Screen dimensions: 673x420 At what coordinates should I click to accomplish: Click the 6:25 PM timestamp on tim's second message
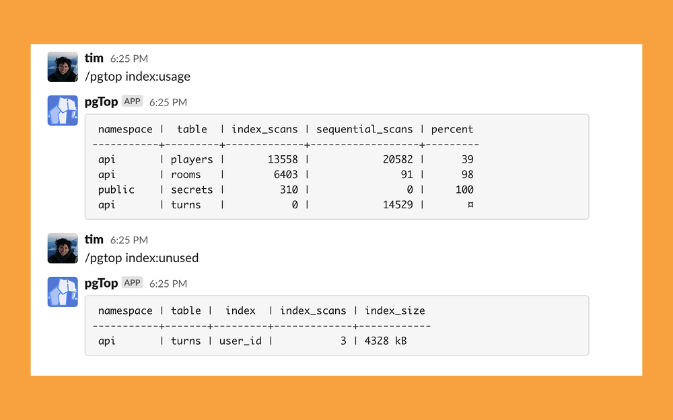click(x=129, y=240)
